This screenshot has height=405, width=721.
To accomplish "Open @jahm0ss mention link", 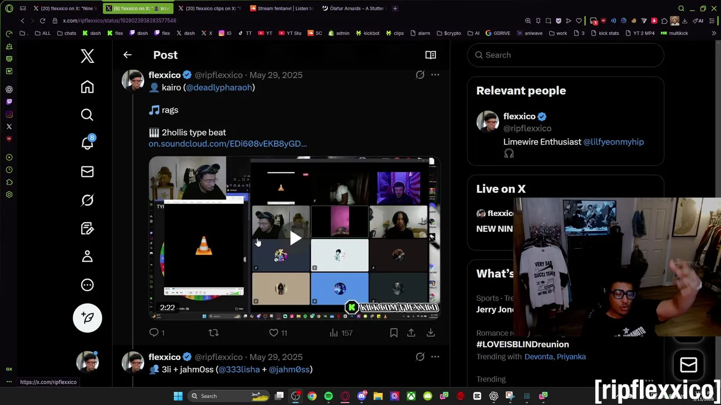I will [x=290, y=369].
